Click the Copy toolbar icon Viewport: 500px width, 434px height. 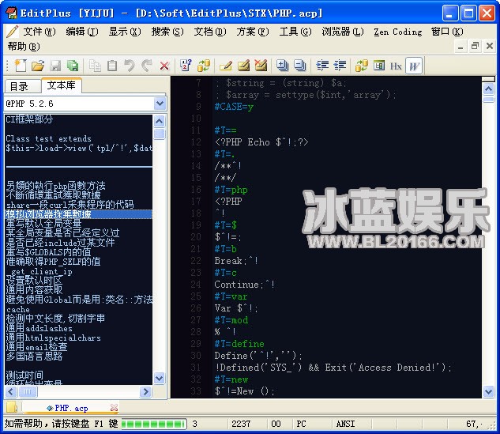pos(95,66)
